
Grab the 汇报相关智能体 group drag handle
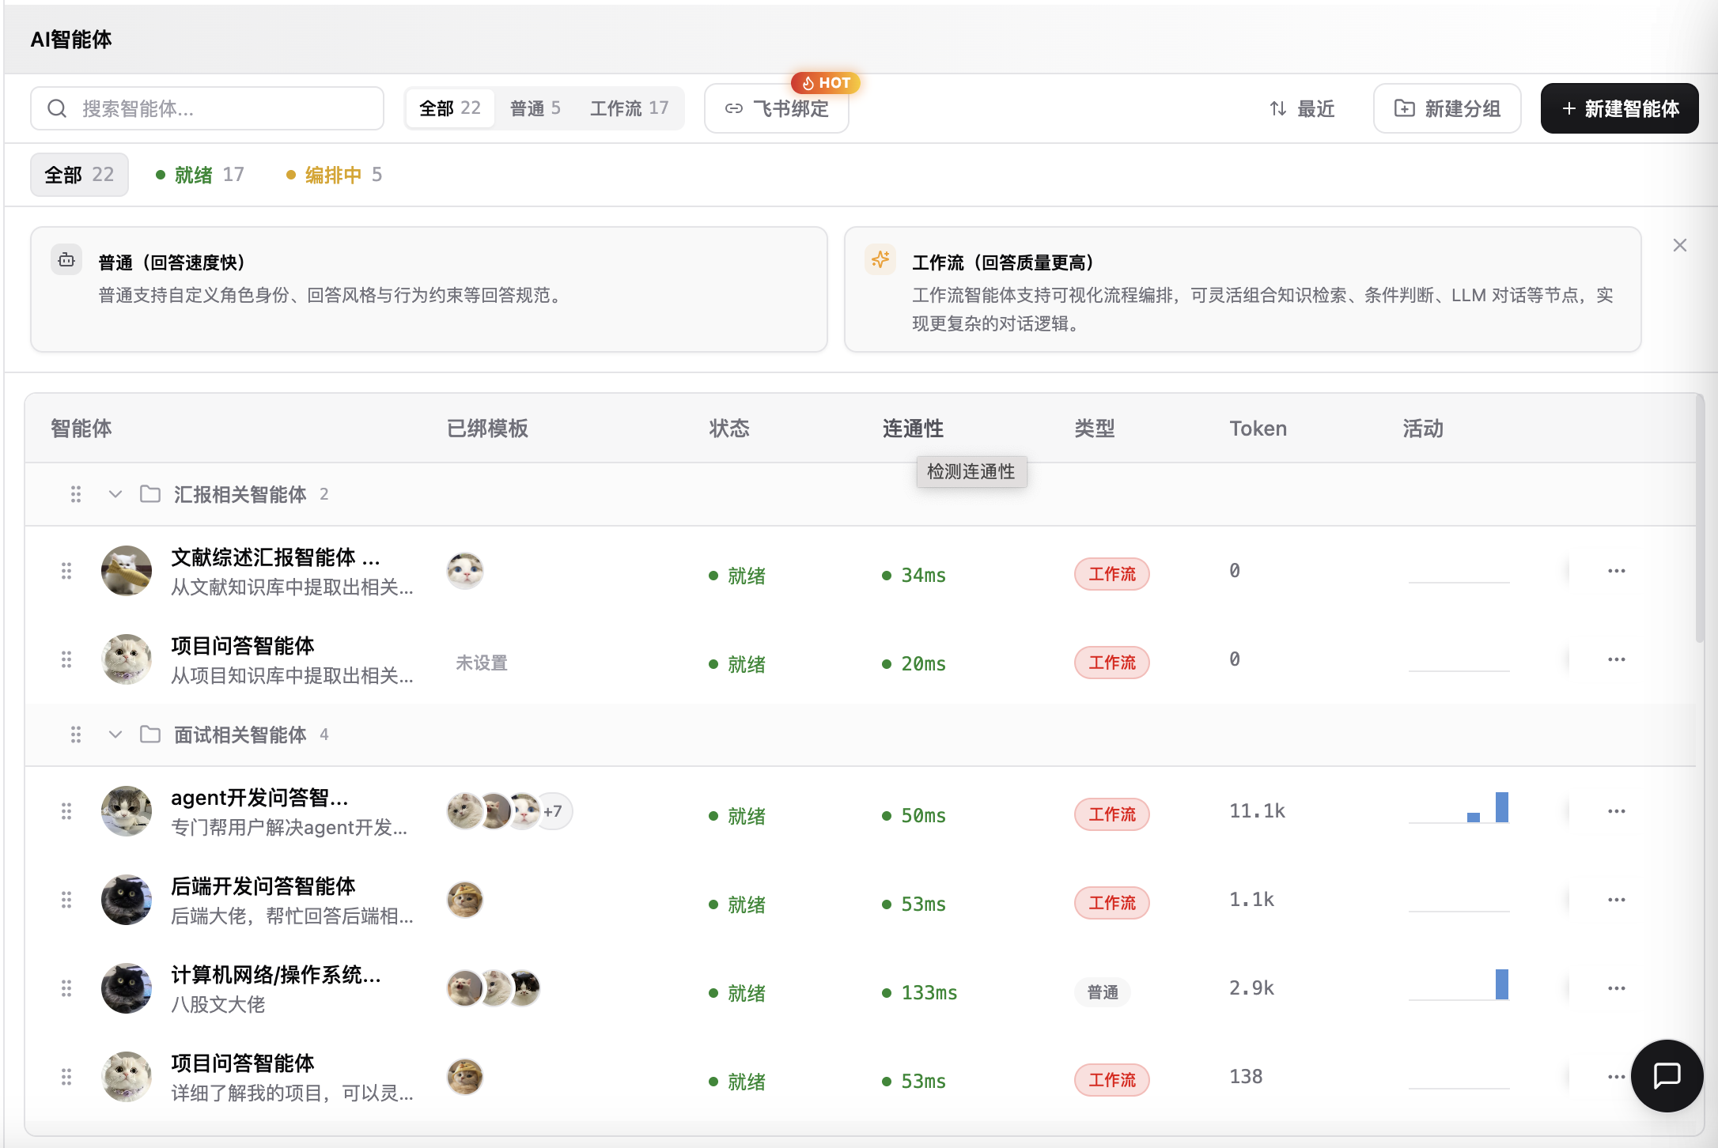click(x=76, y=494)
